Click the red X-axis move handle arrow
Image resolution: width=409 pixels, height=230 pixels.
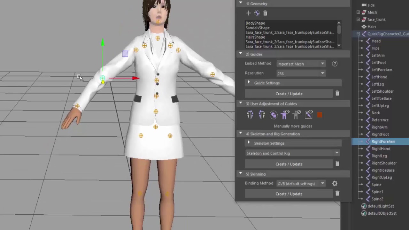[x=135, y=78]
